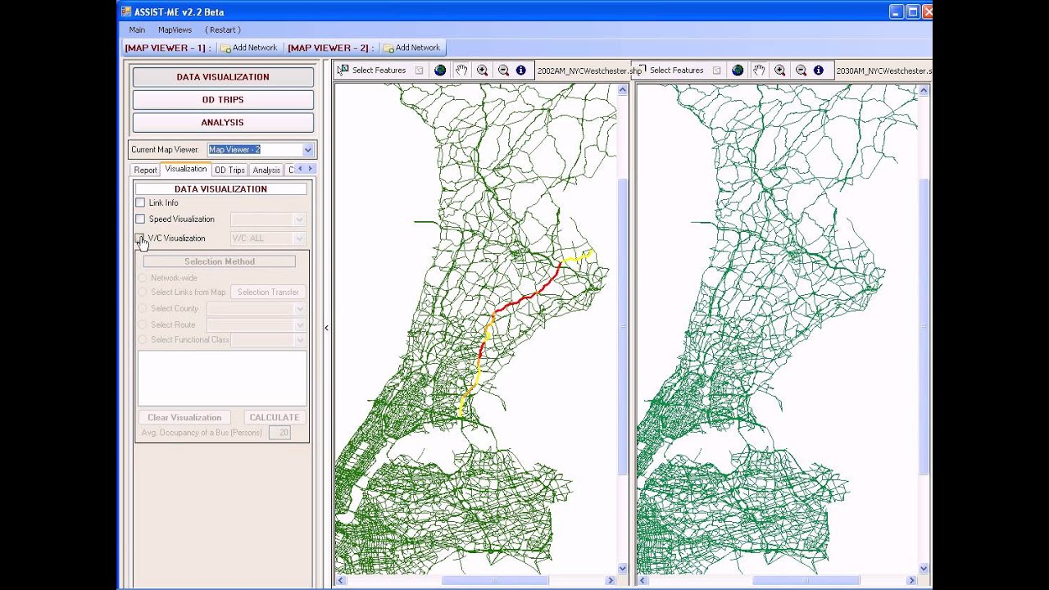1049x590 pixels.
Task: Click Add Network for Map Viewer 1
Action: tap(249, 48)
